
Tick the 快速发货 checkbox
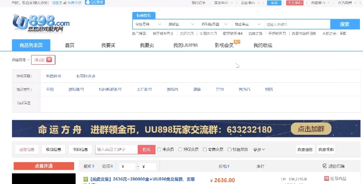[x=229, y=149]
